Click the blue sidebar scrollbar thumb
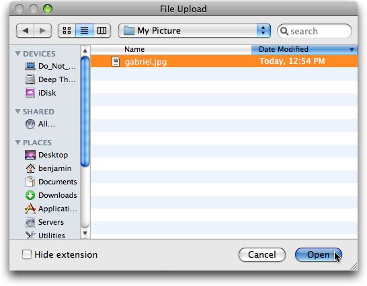Viewport: 367px width, 286px height. coord(85,112)
